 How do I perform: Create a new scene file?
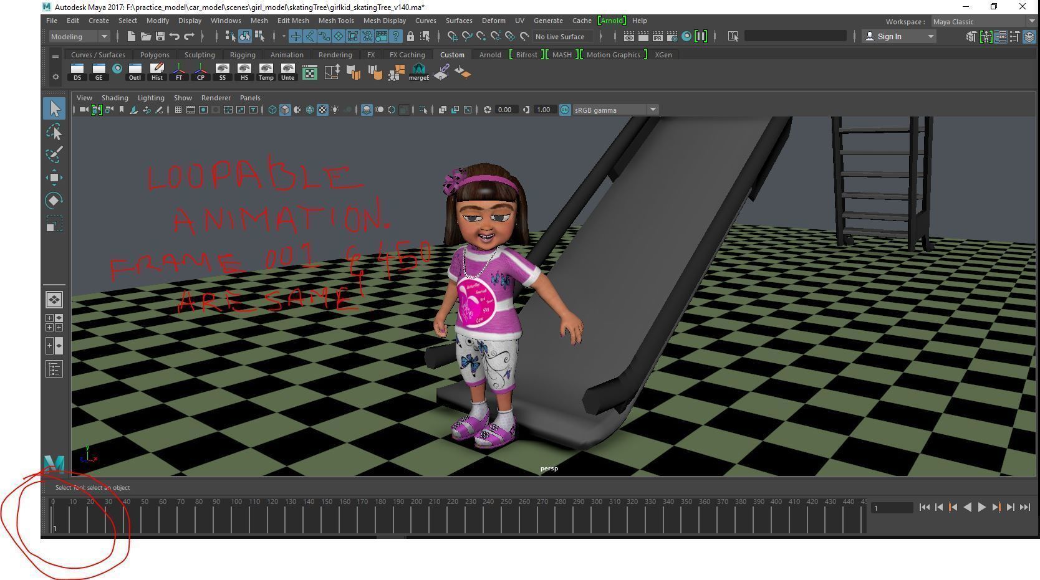132,37
